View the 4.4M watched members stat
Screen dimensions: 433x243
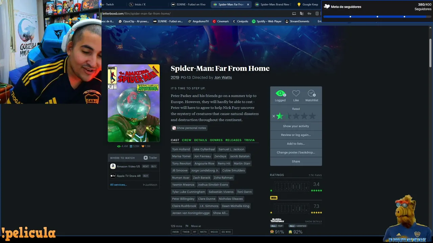(x=122, y=146)
